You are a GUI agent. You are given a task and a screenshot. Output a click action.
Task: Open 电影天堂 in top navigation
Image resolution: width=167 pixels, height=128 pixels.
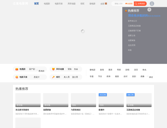pyautogui.click(x=59, y=4)
